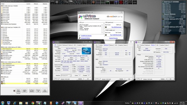This screenshot has width=187, height=105.
Task: Click the scroll-down arrow in the wPrime CPU list
Action: pos(102,33)
